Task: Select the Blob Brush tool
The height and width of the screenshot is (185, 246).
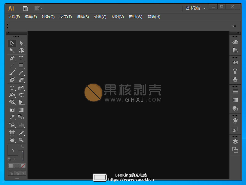Action: tap(12, 80)
